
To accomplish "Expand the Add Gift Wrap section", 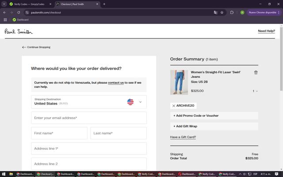I will click(x=214, y=126).
